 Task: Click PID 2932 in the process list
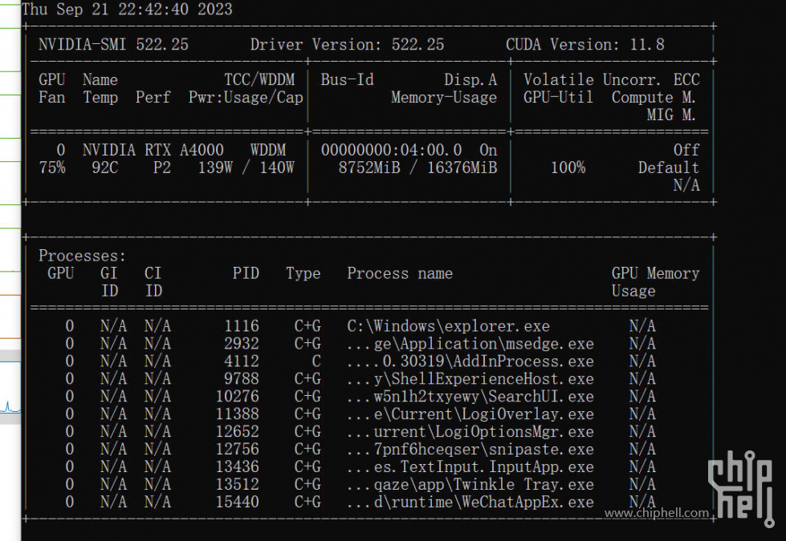tap(241, 343)
